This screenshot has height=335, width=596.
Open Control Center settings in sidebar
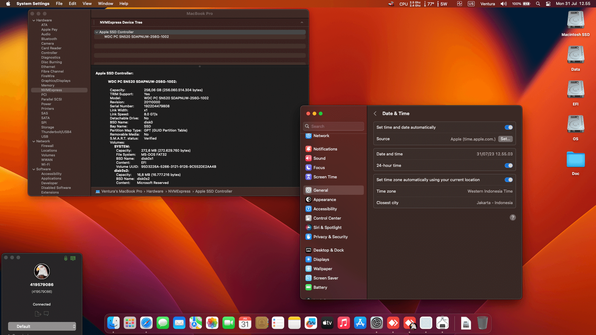(x=333, y=218)
